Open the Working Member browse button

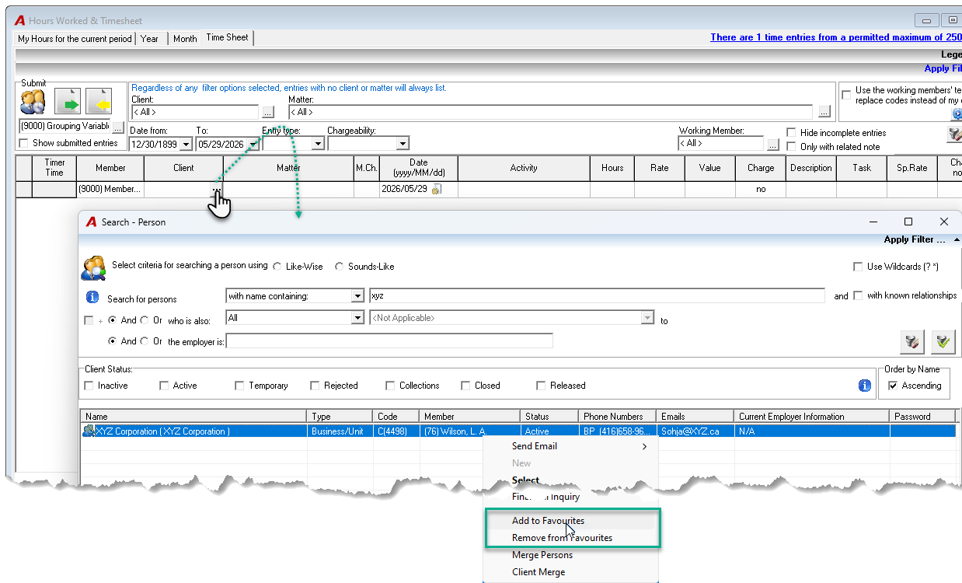(772, 144)
